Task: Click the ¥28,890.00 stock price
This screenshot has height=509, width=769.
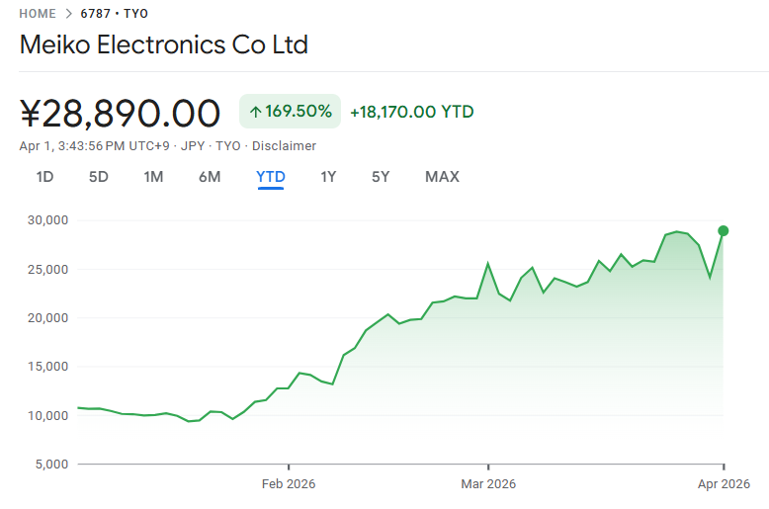Action: click(x=120, y=113)
